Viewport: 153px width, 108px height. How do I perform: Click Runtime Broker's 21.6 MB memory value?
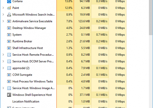pos(85,41)
